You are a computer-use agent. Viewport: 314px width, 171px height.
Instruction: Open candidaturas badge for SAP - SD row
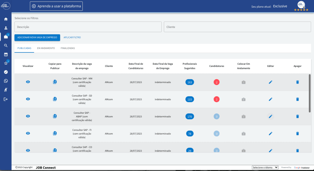(216, 99)
